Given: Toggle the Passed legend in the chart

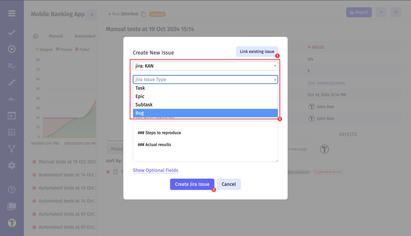Looking at the screenshot, I should [x=64, y=49].
